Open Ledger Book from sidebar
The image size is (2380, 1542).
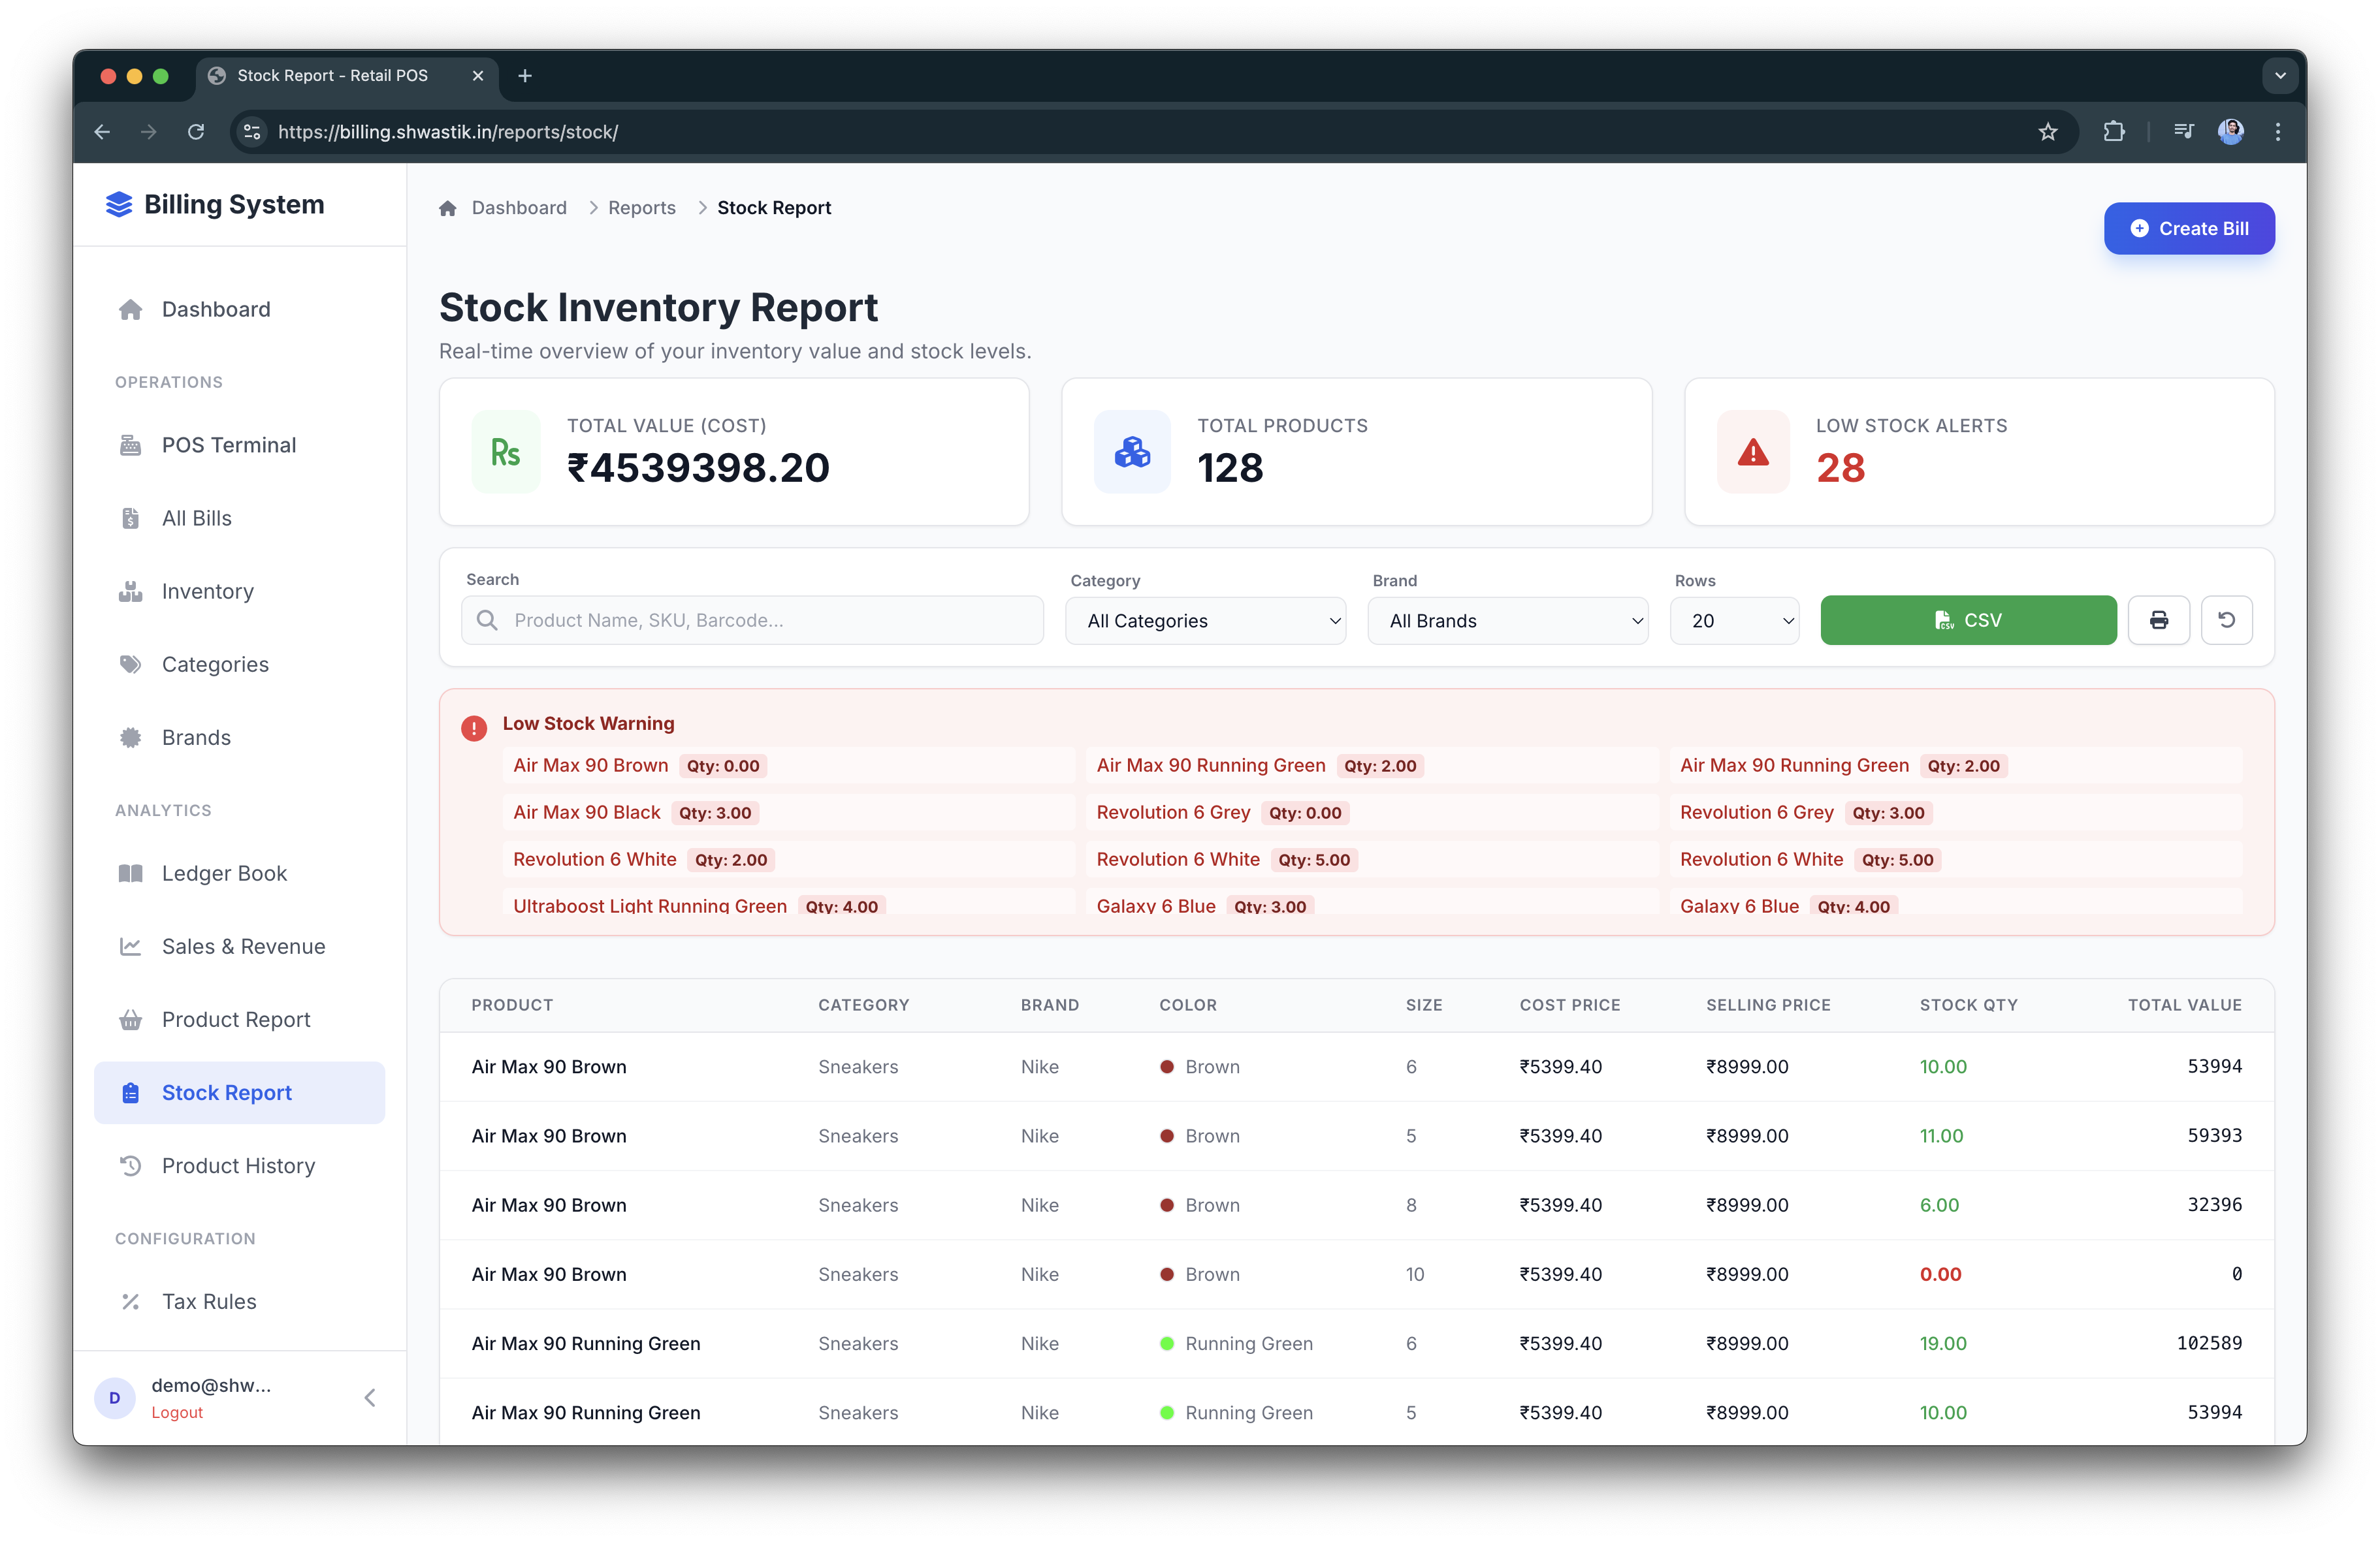(224, 873)
